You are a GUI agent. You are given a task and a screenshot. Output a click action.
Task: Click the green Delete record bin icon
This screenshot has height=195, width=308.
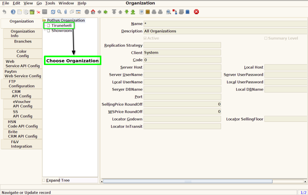(32, 12)
